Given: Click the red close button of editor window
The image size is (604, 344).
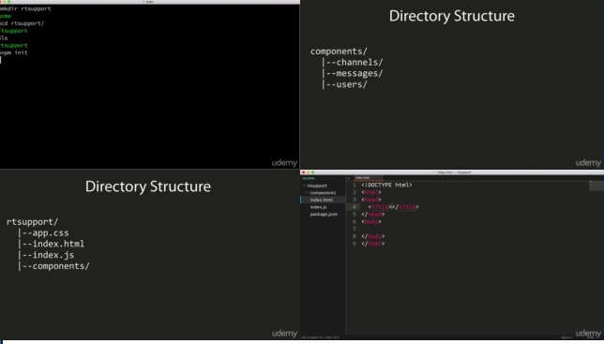Looking at the screenshot, I should [304, 172].
